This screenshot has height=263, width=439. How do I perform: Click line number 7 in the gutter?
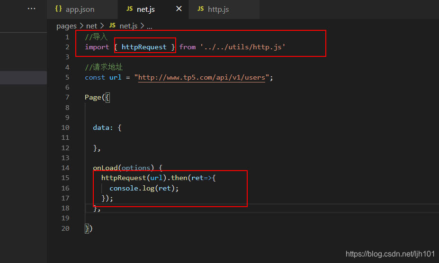click(67, 98)
